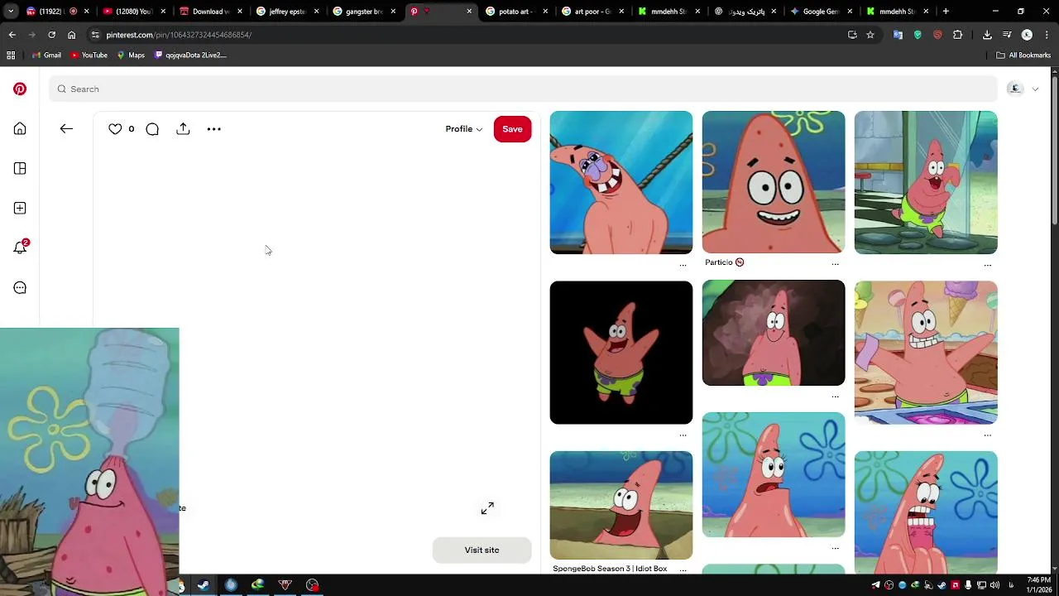The height and width of the screenshot is (596, 1059).
Task: Expand the pin image to full view
Action: [x=487, y=508]
